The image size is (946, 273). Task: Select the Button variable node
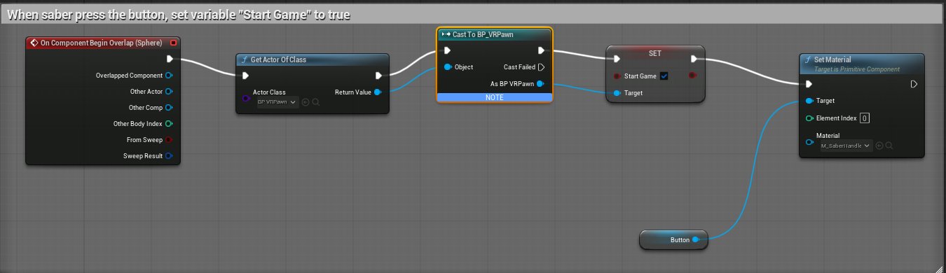(x=673, y=239)
